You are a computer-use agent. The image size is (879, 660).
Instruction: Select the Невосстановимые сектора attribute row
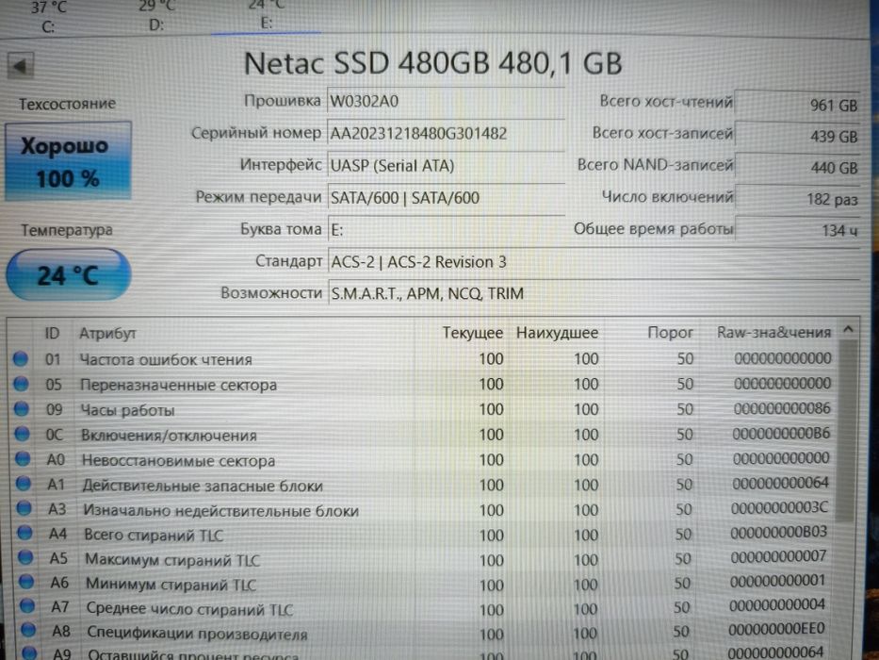[x=423, y=460]
